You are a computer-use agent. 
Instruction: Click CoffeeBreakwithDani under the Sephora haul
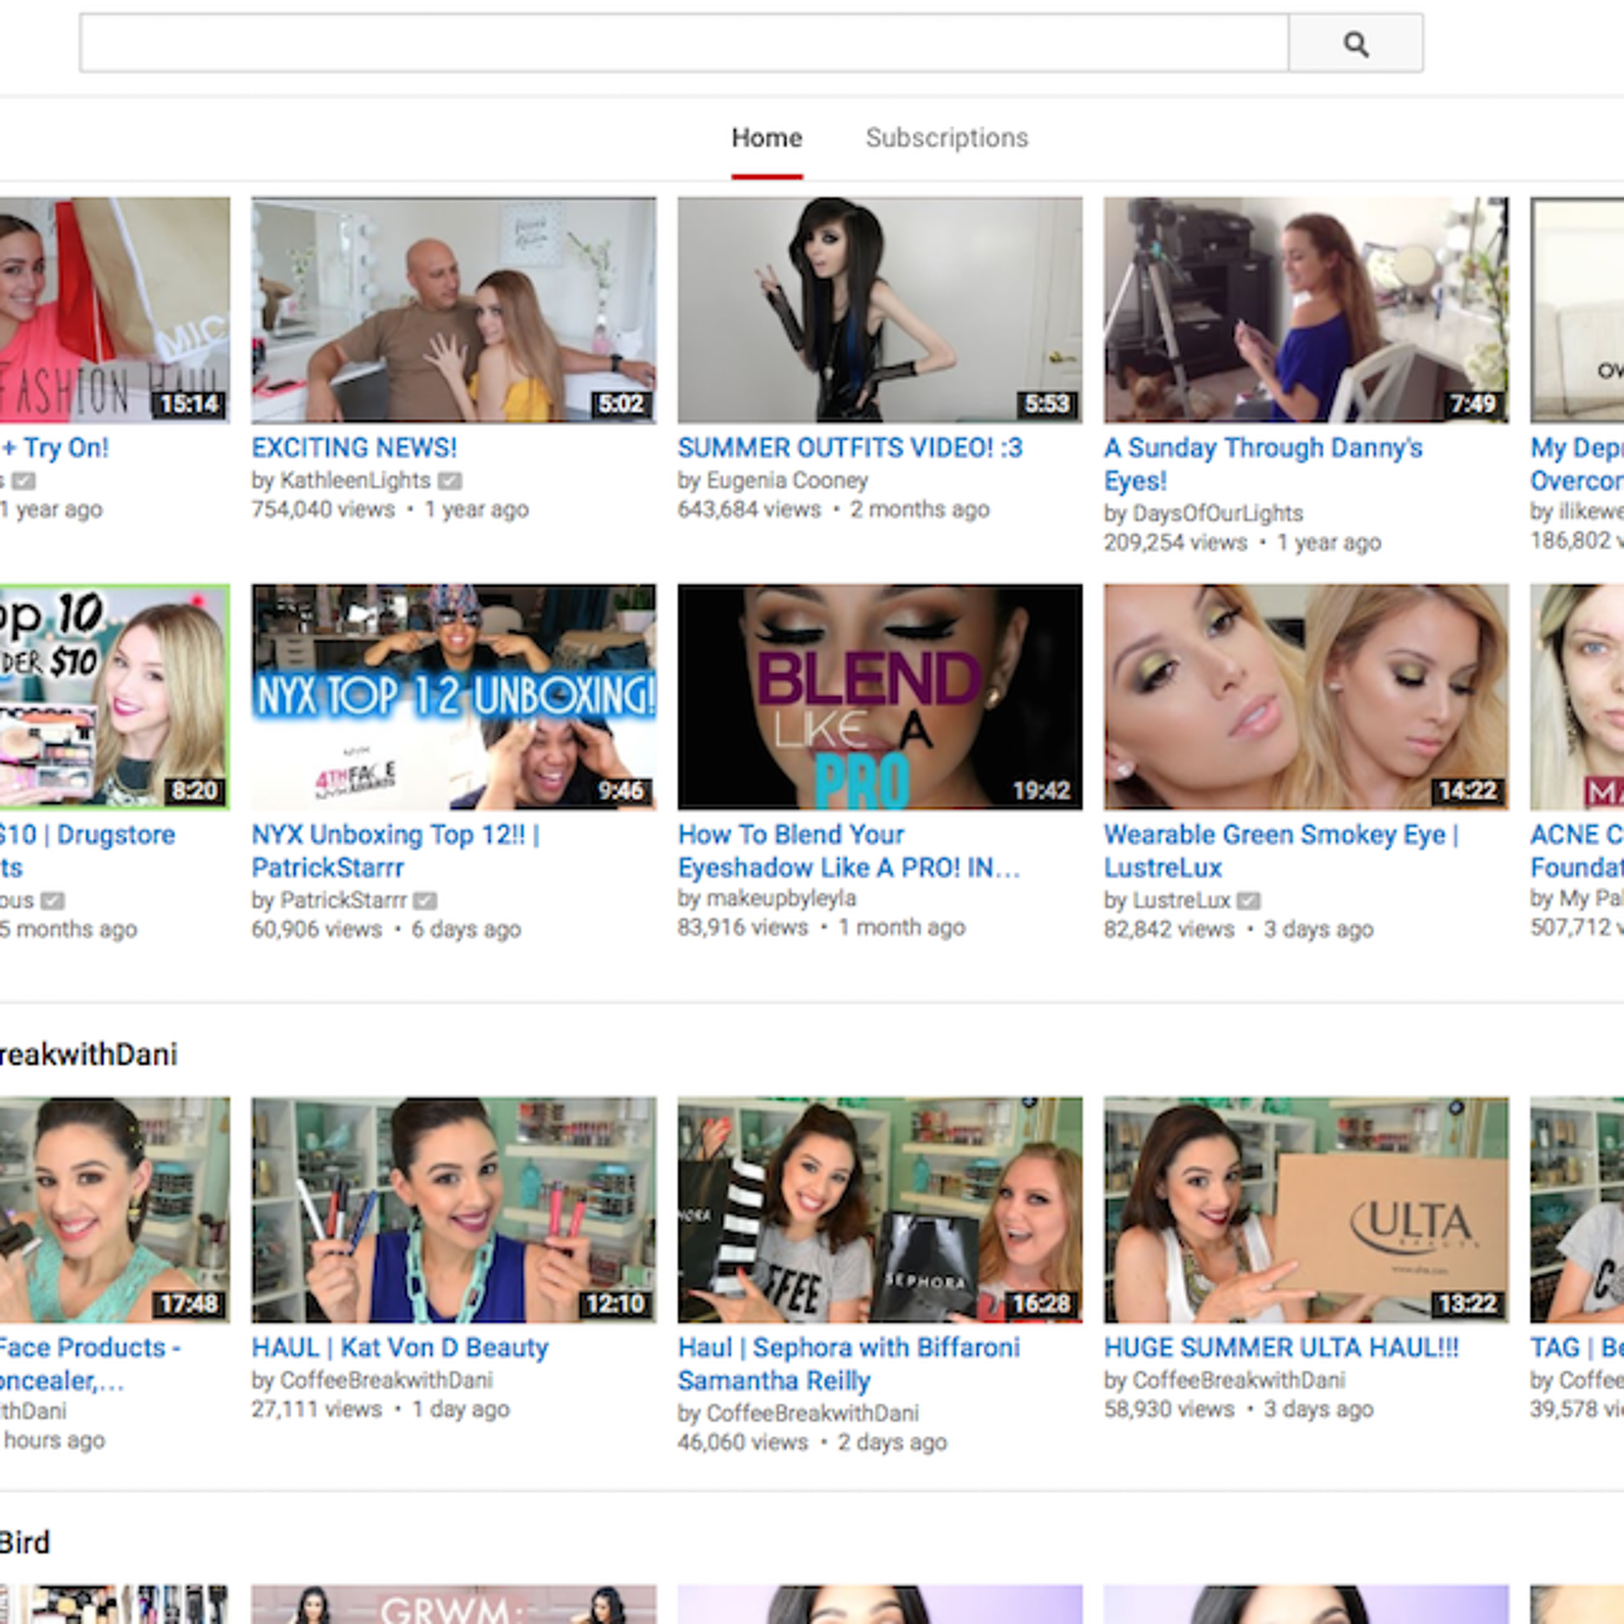[812, 1413]
